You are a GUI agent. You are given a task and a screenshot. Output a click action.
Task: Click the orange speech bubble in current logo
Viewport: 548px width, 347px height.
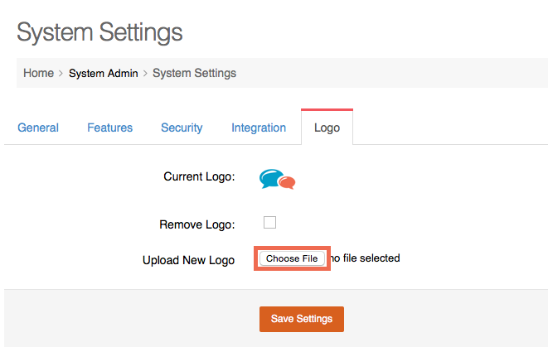click(287, 182)
